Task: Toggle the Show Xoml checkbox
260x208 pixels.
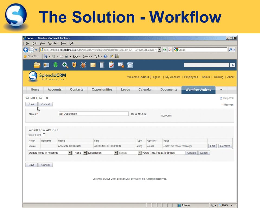Action: tap(44, 135)
